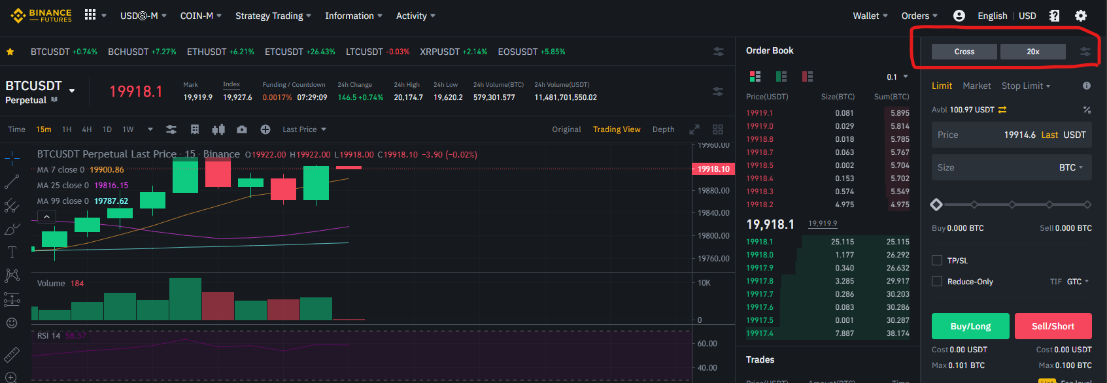Click the chart grid layout icon
The height and width of the screenshot is (383, 1107).
coord(195,129)
